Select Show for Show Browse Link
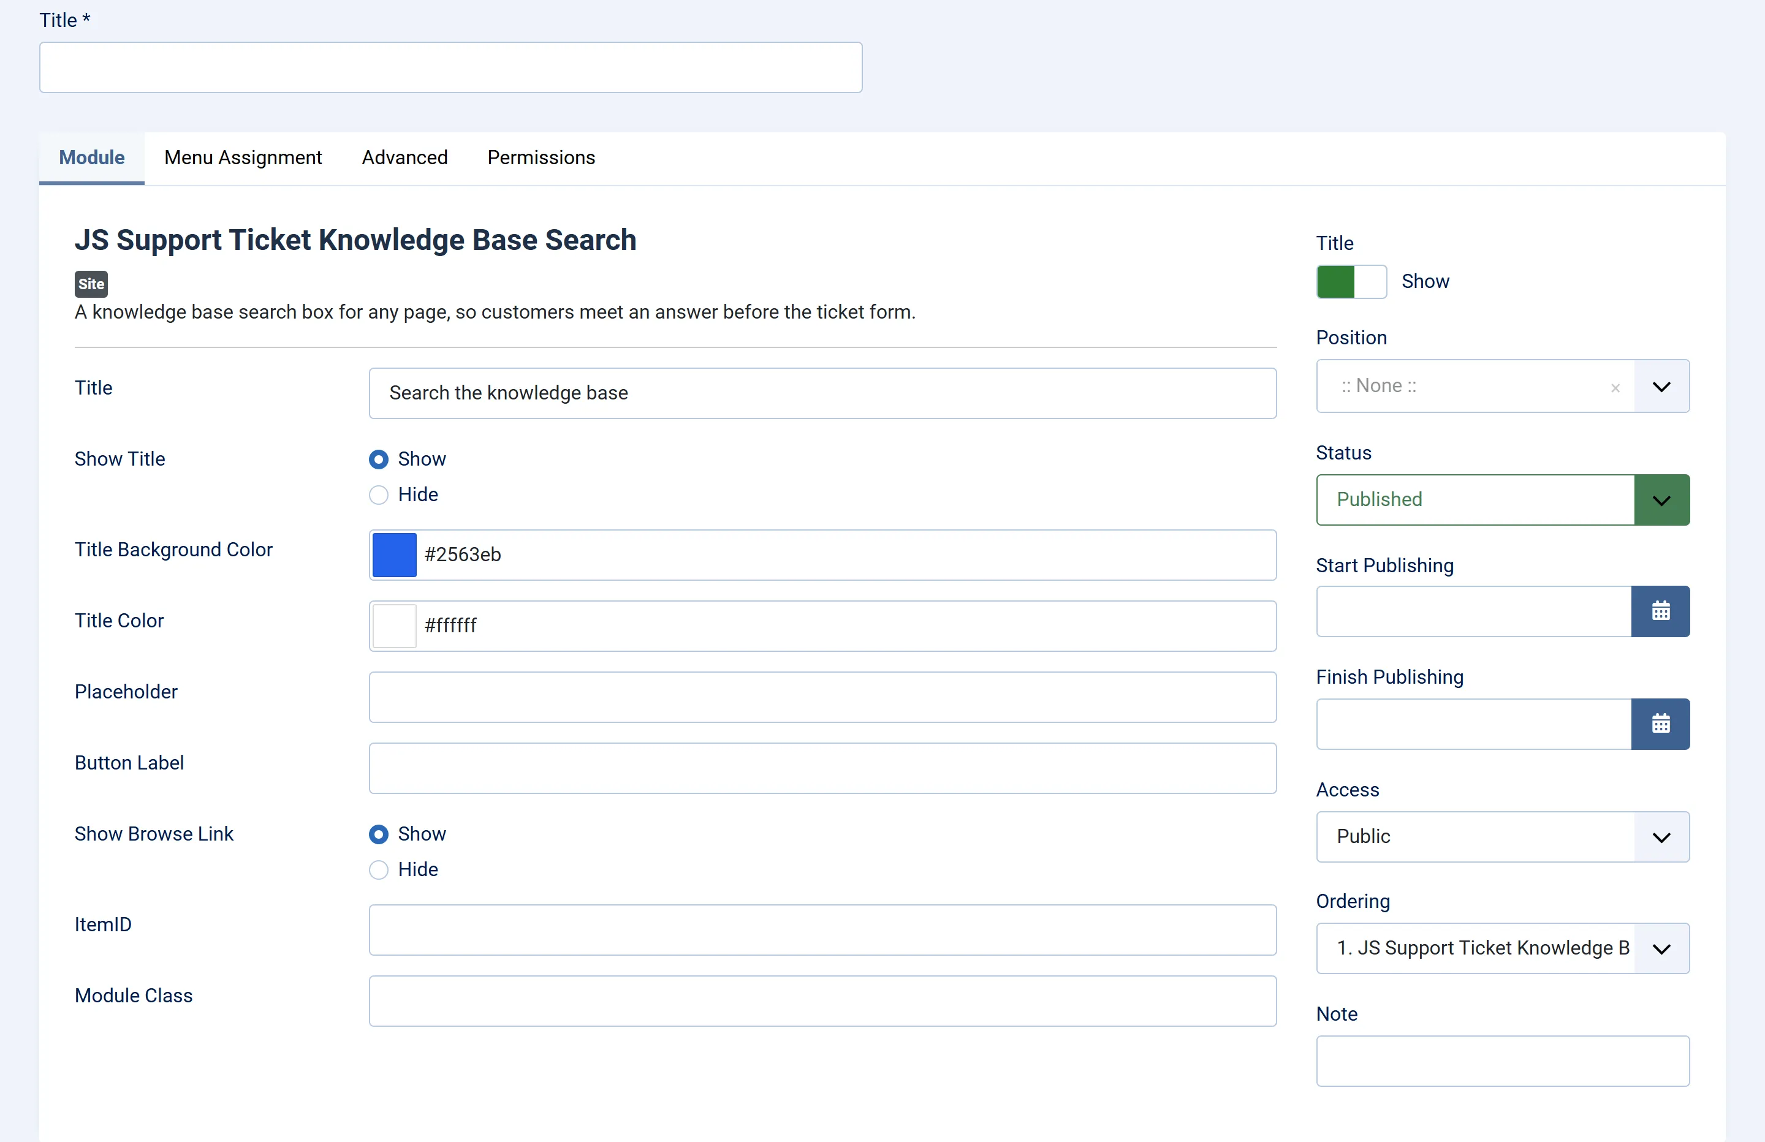The image size is (1765, 1142). [x=378, y=835]
